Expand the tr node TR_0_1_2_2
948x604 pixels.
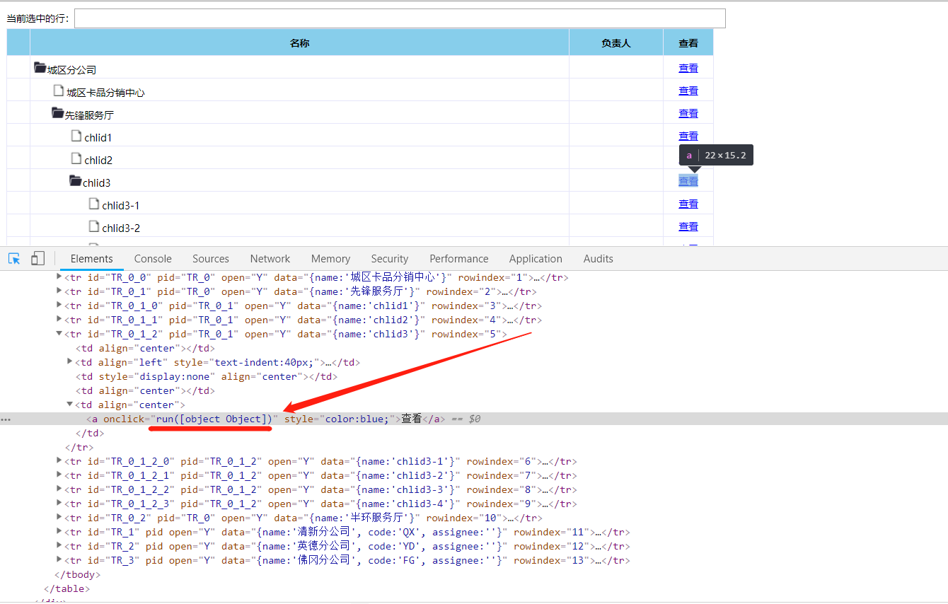tap(59, 489)
